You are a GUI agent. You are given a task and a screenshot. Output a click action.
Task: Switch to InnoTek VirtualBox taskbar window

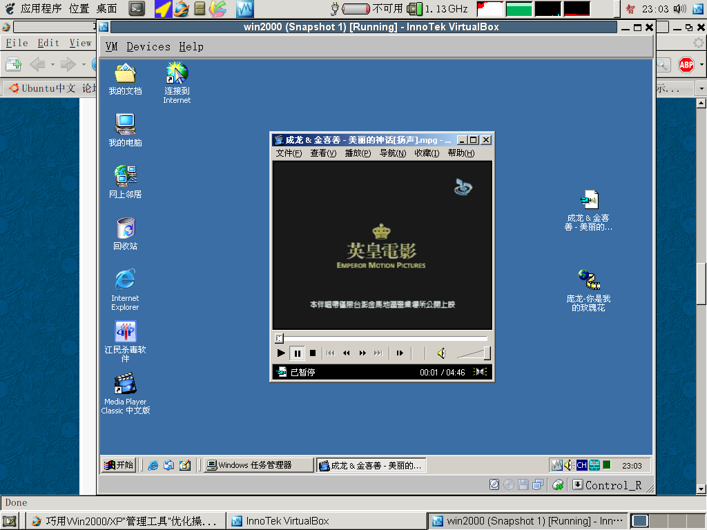point(327,521)
